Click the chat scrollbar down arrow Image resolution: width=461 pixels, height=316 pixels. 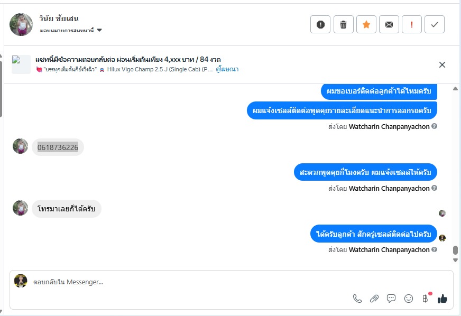click(x=456, y=260)
